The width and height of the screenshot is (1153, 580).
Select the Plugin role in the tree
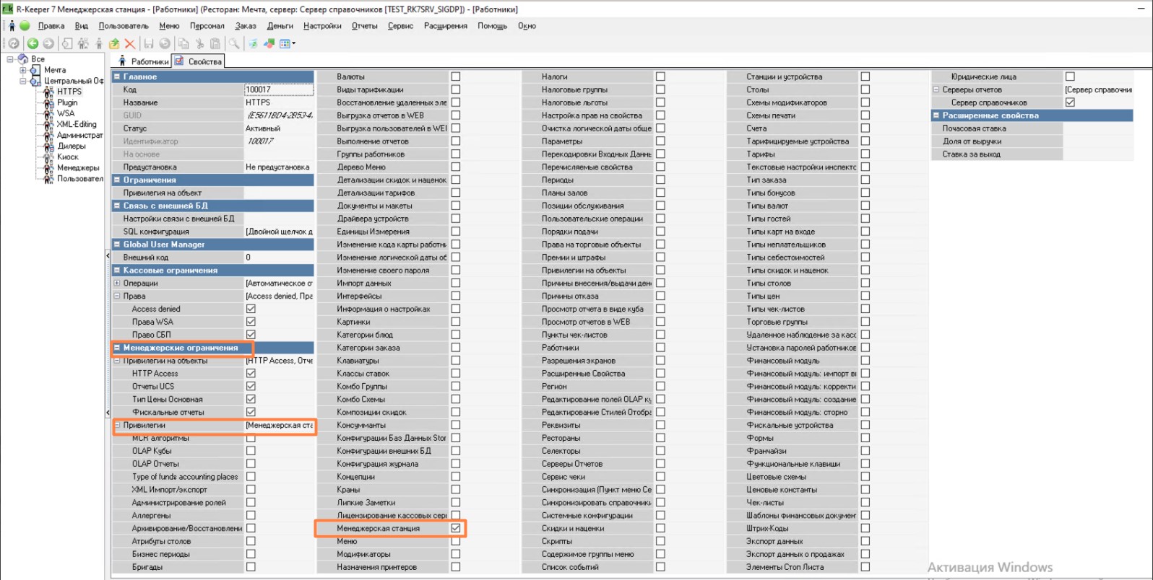(x=67, y=102)
